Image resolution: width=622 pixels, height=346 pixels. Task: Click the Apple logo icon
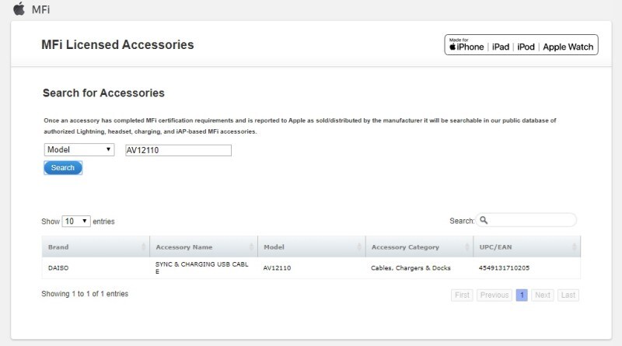tap(19, 9)
